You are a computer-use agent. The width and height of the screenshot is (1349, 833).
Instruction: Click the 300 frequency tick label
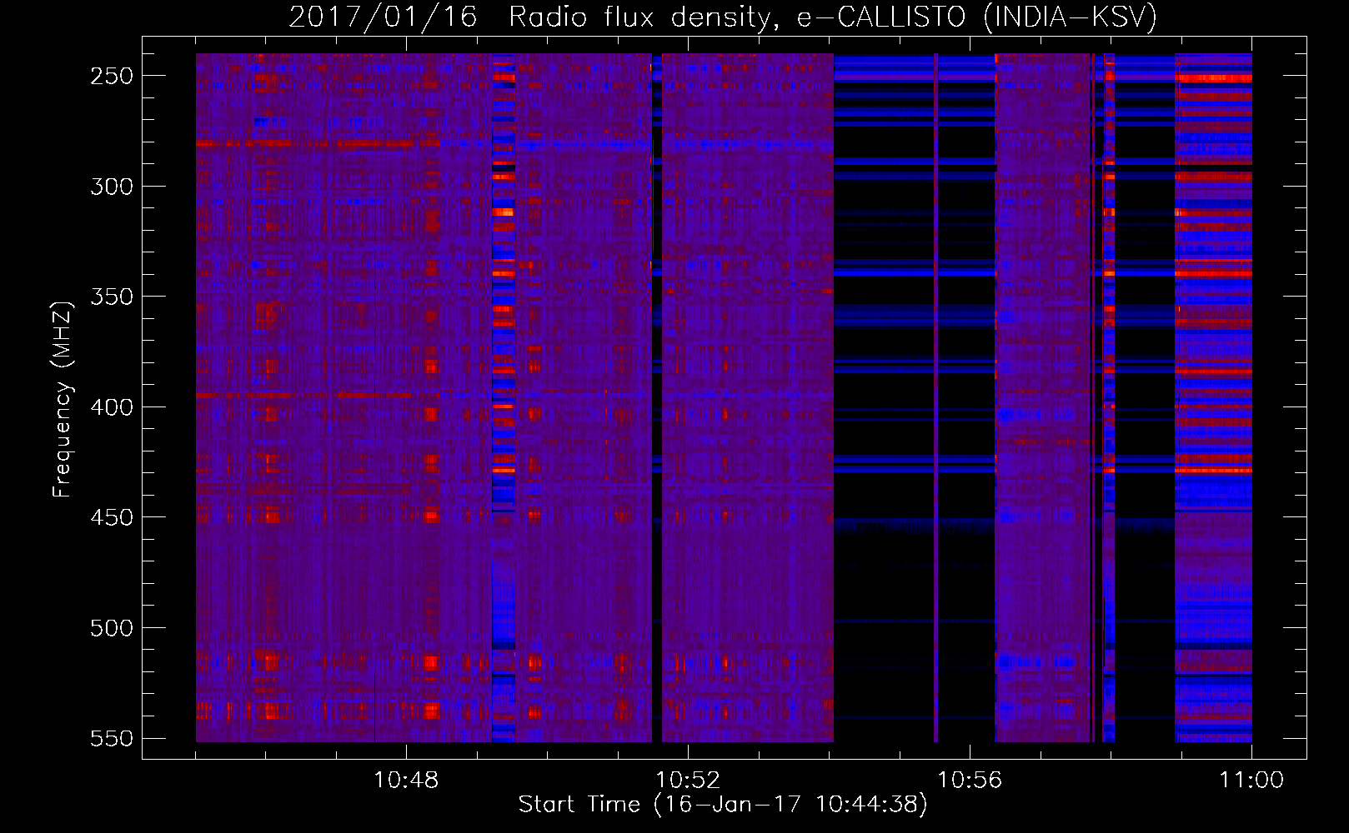pyautogui.click(x=112, y=187)
